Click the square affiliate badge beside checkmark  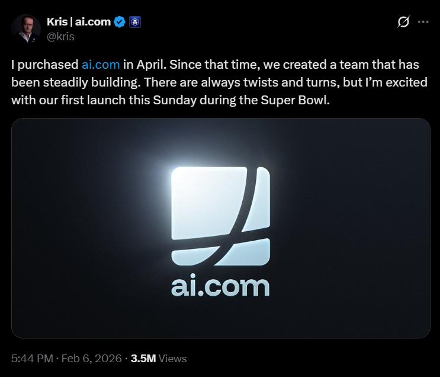click(134, 23)
